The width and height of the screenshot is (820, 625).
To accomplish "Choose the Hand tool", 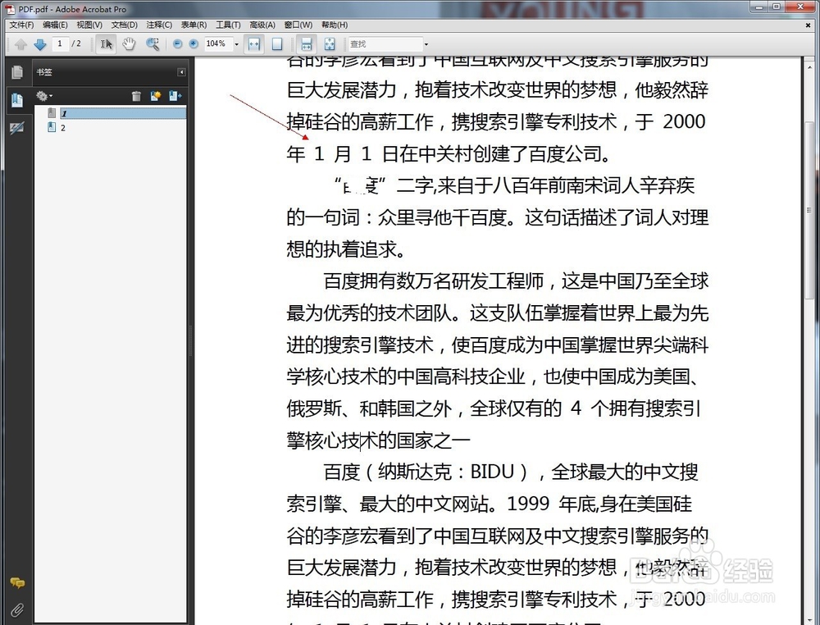I will [129, 44].
